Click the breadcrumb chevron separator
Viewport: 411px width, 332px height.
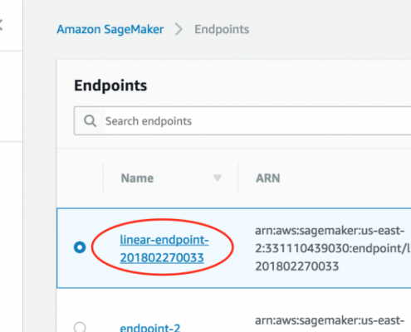(179, 29)
